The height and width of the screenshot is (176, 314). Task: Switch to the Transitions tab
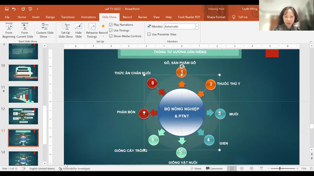[x=68, y=17]
